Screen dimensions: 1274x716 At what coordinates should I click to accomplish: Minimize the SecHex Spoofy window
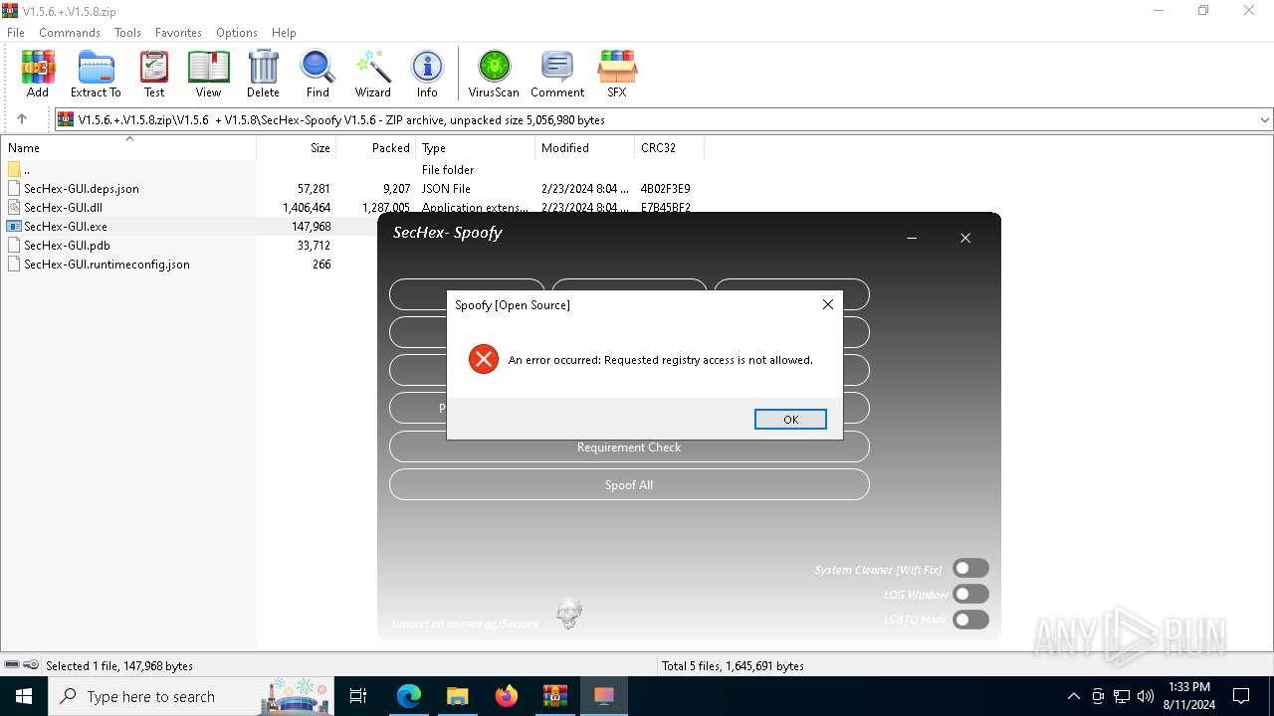(913, 238)
